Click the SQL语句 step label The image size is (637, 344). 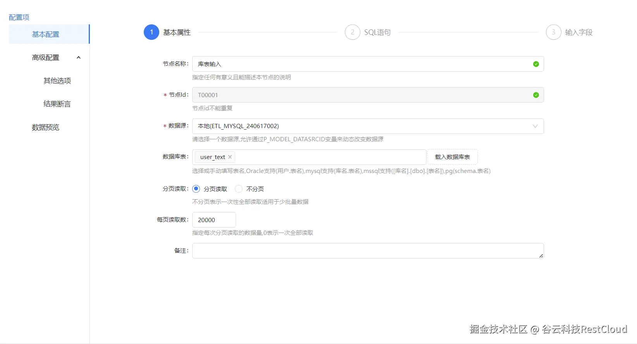point(377,33)
